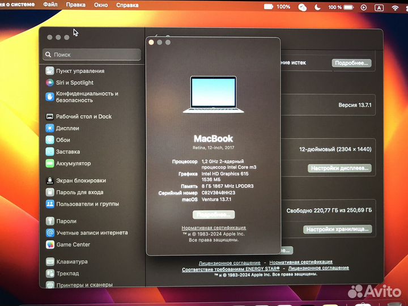The height and width of the screenshot is (306, 408).
Task: Open Экран блокировки lock icon
Action: (50, 180)
